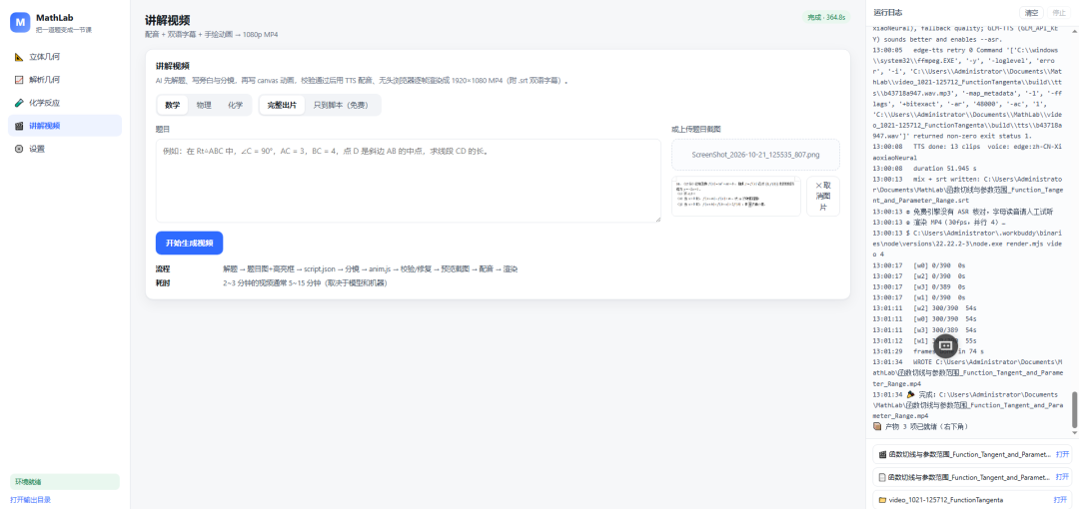Click the log scrollbar down arrow
1079x509 pixels.
(x=1075, y=433)
